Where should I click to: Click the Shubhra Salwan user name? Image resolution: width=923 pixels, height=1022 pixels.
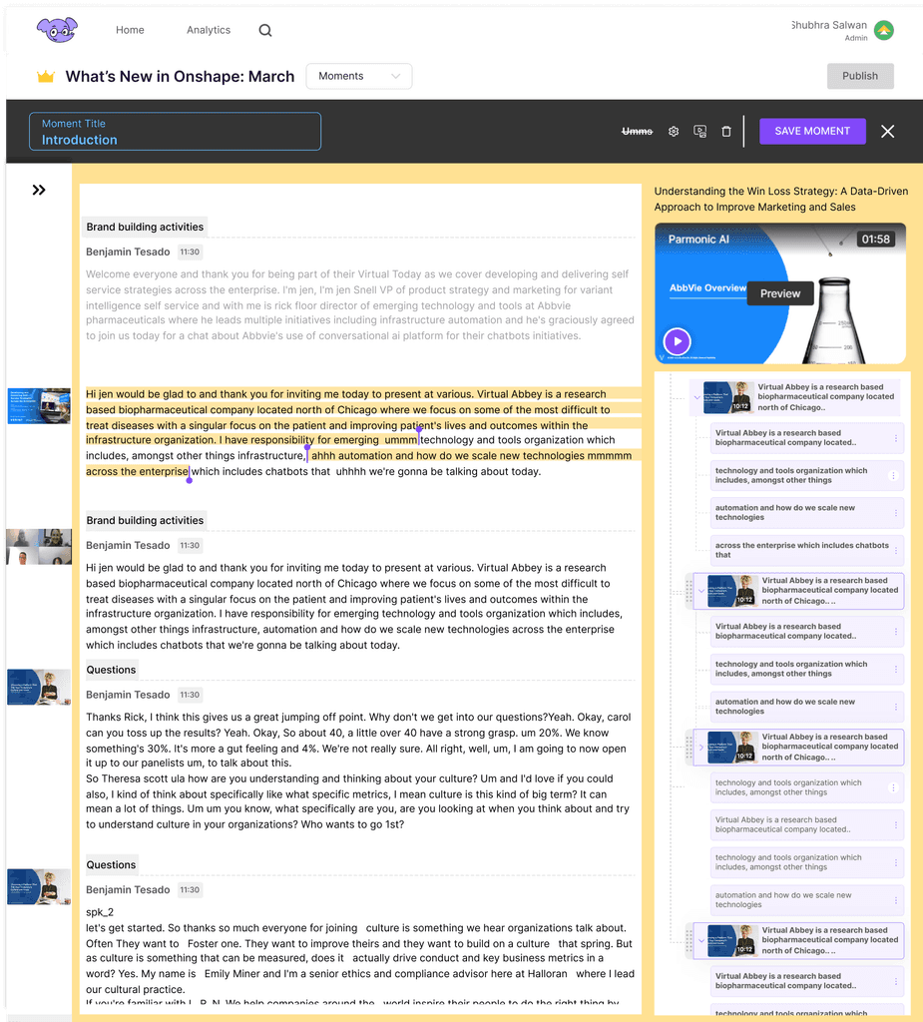pyautogui.click(x=828, y=25)
